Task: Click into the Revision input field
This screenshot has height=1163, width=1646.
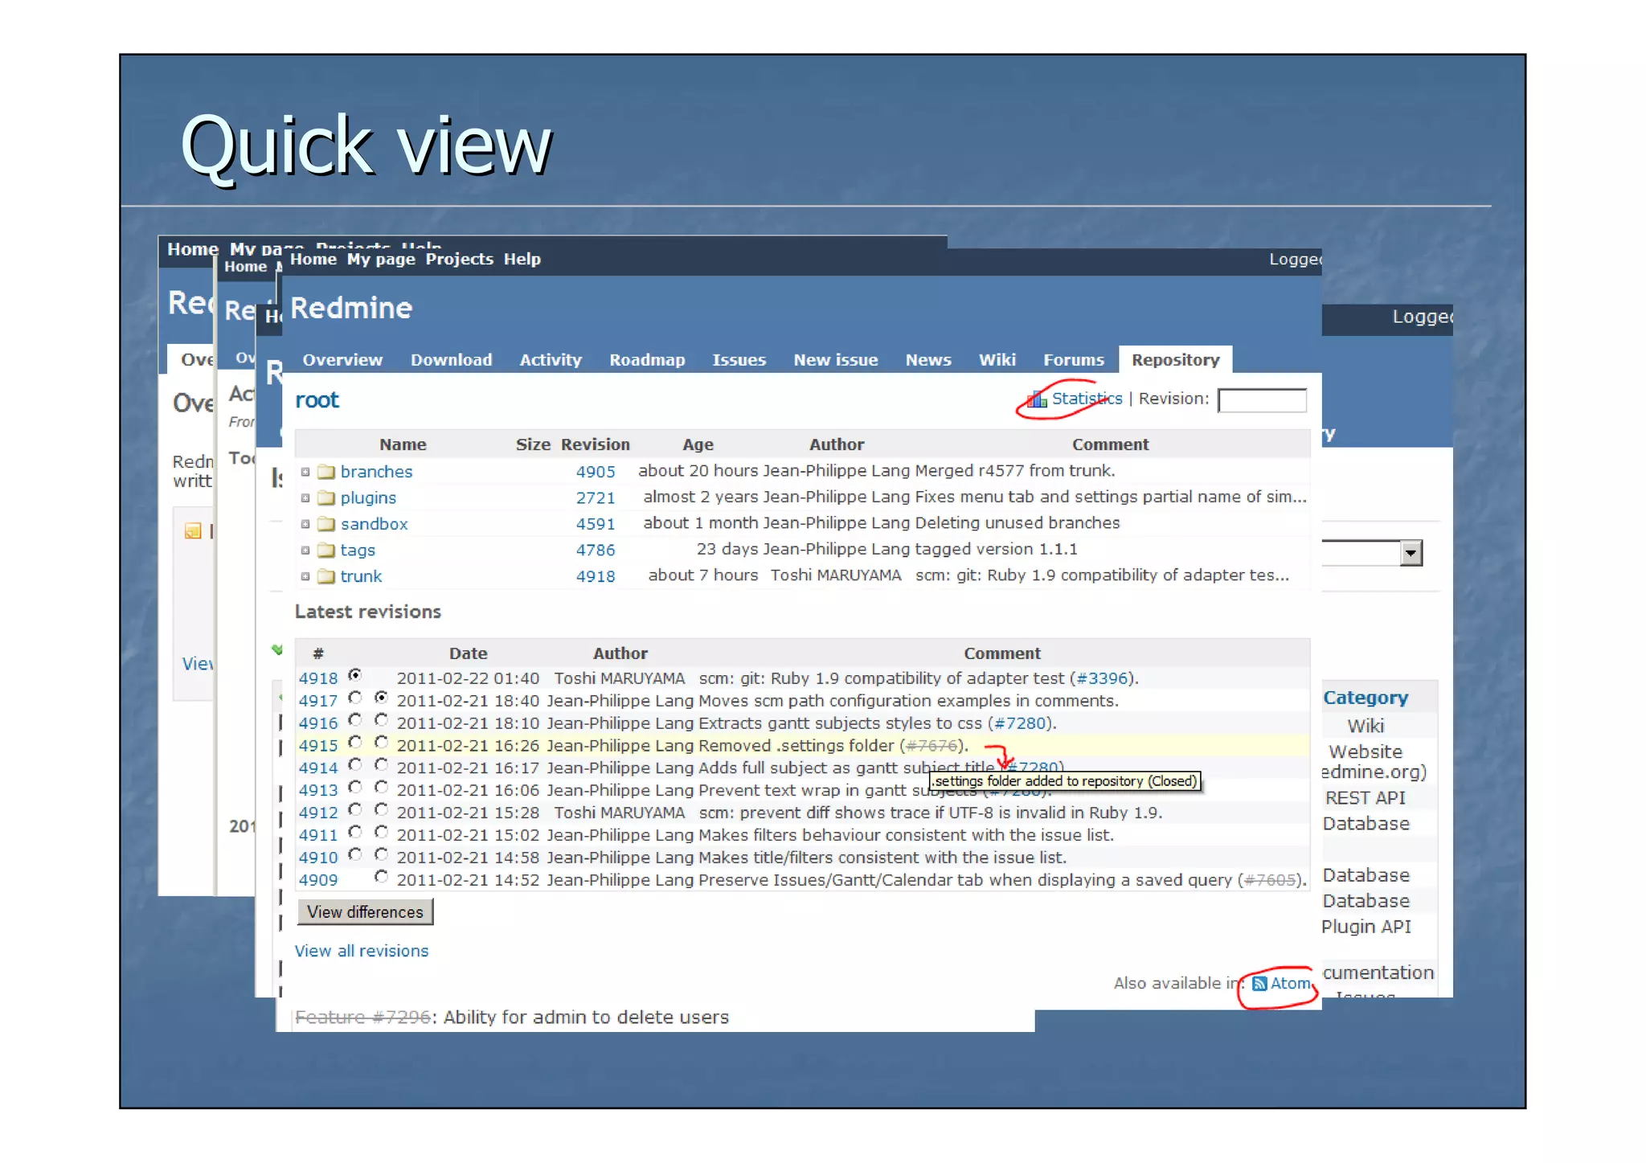Action: (1262, 399)
